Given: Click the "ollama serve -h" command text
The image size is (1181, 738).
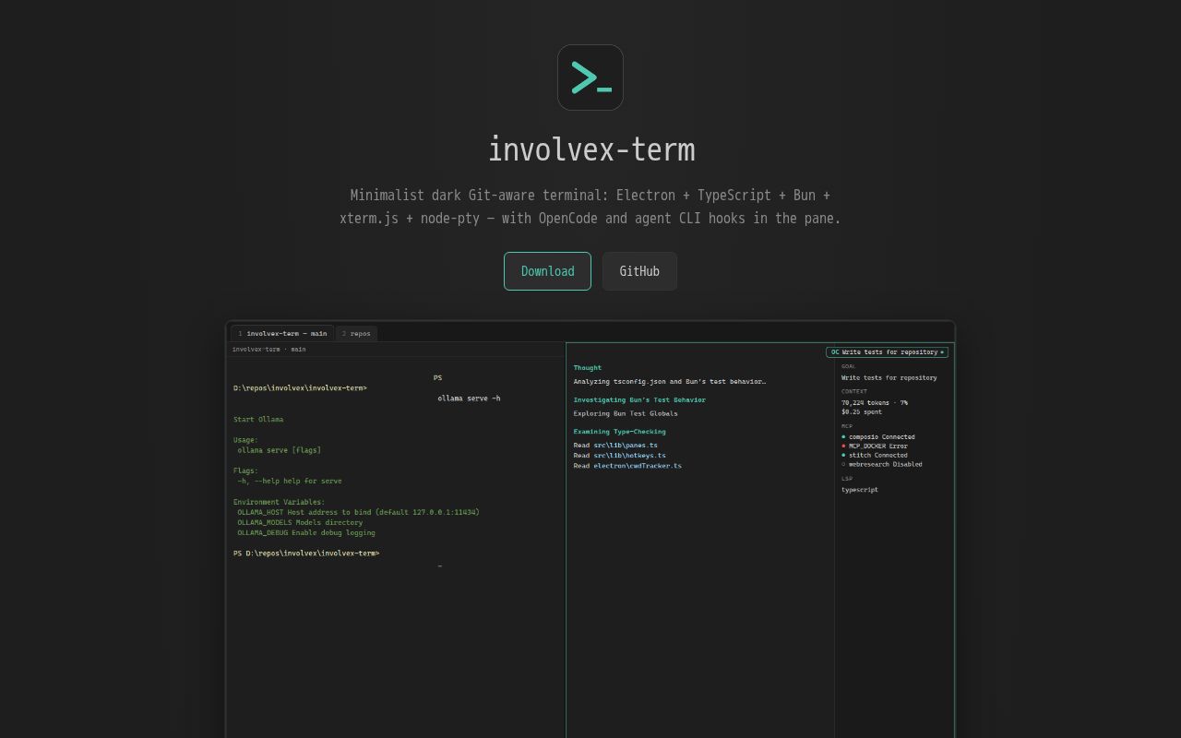Looking at the screenshot, I should coord(469,399).
